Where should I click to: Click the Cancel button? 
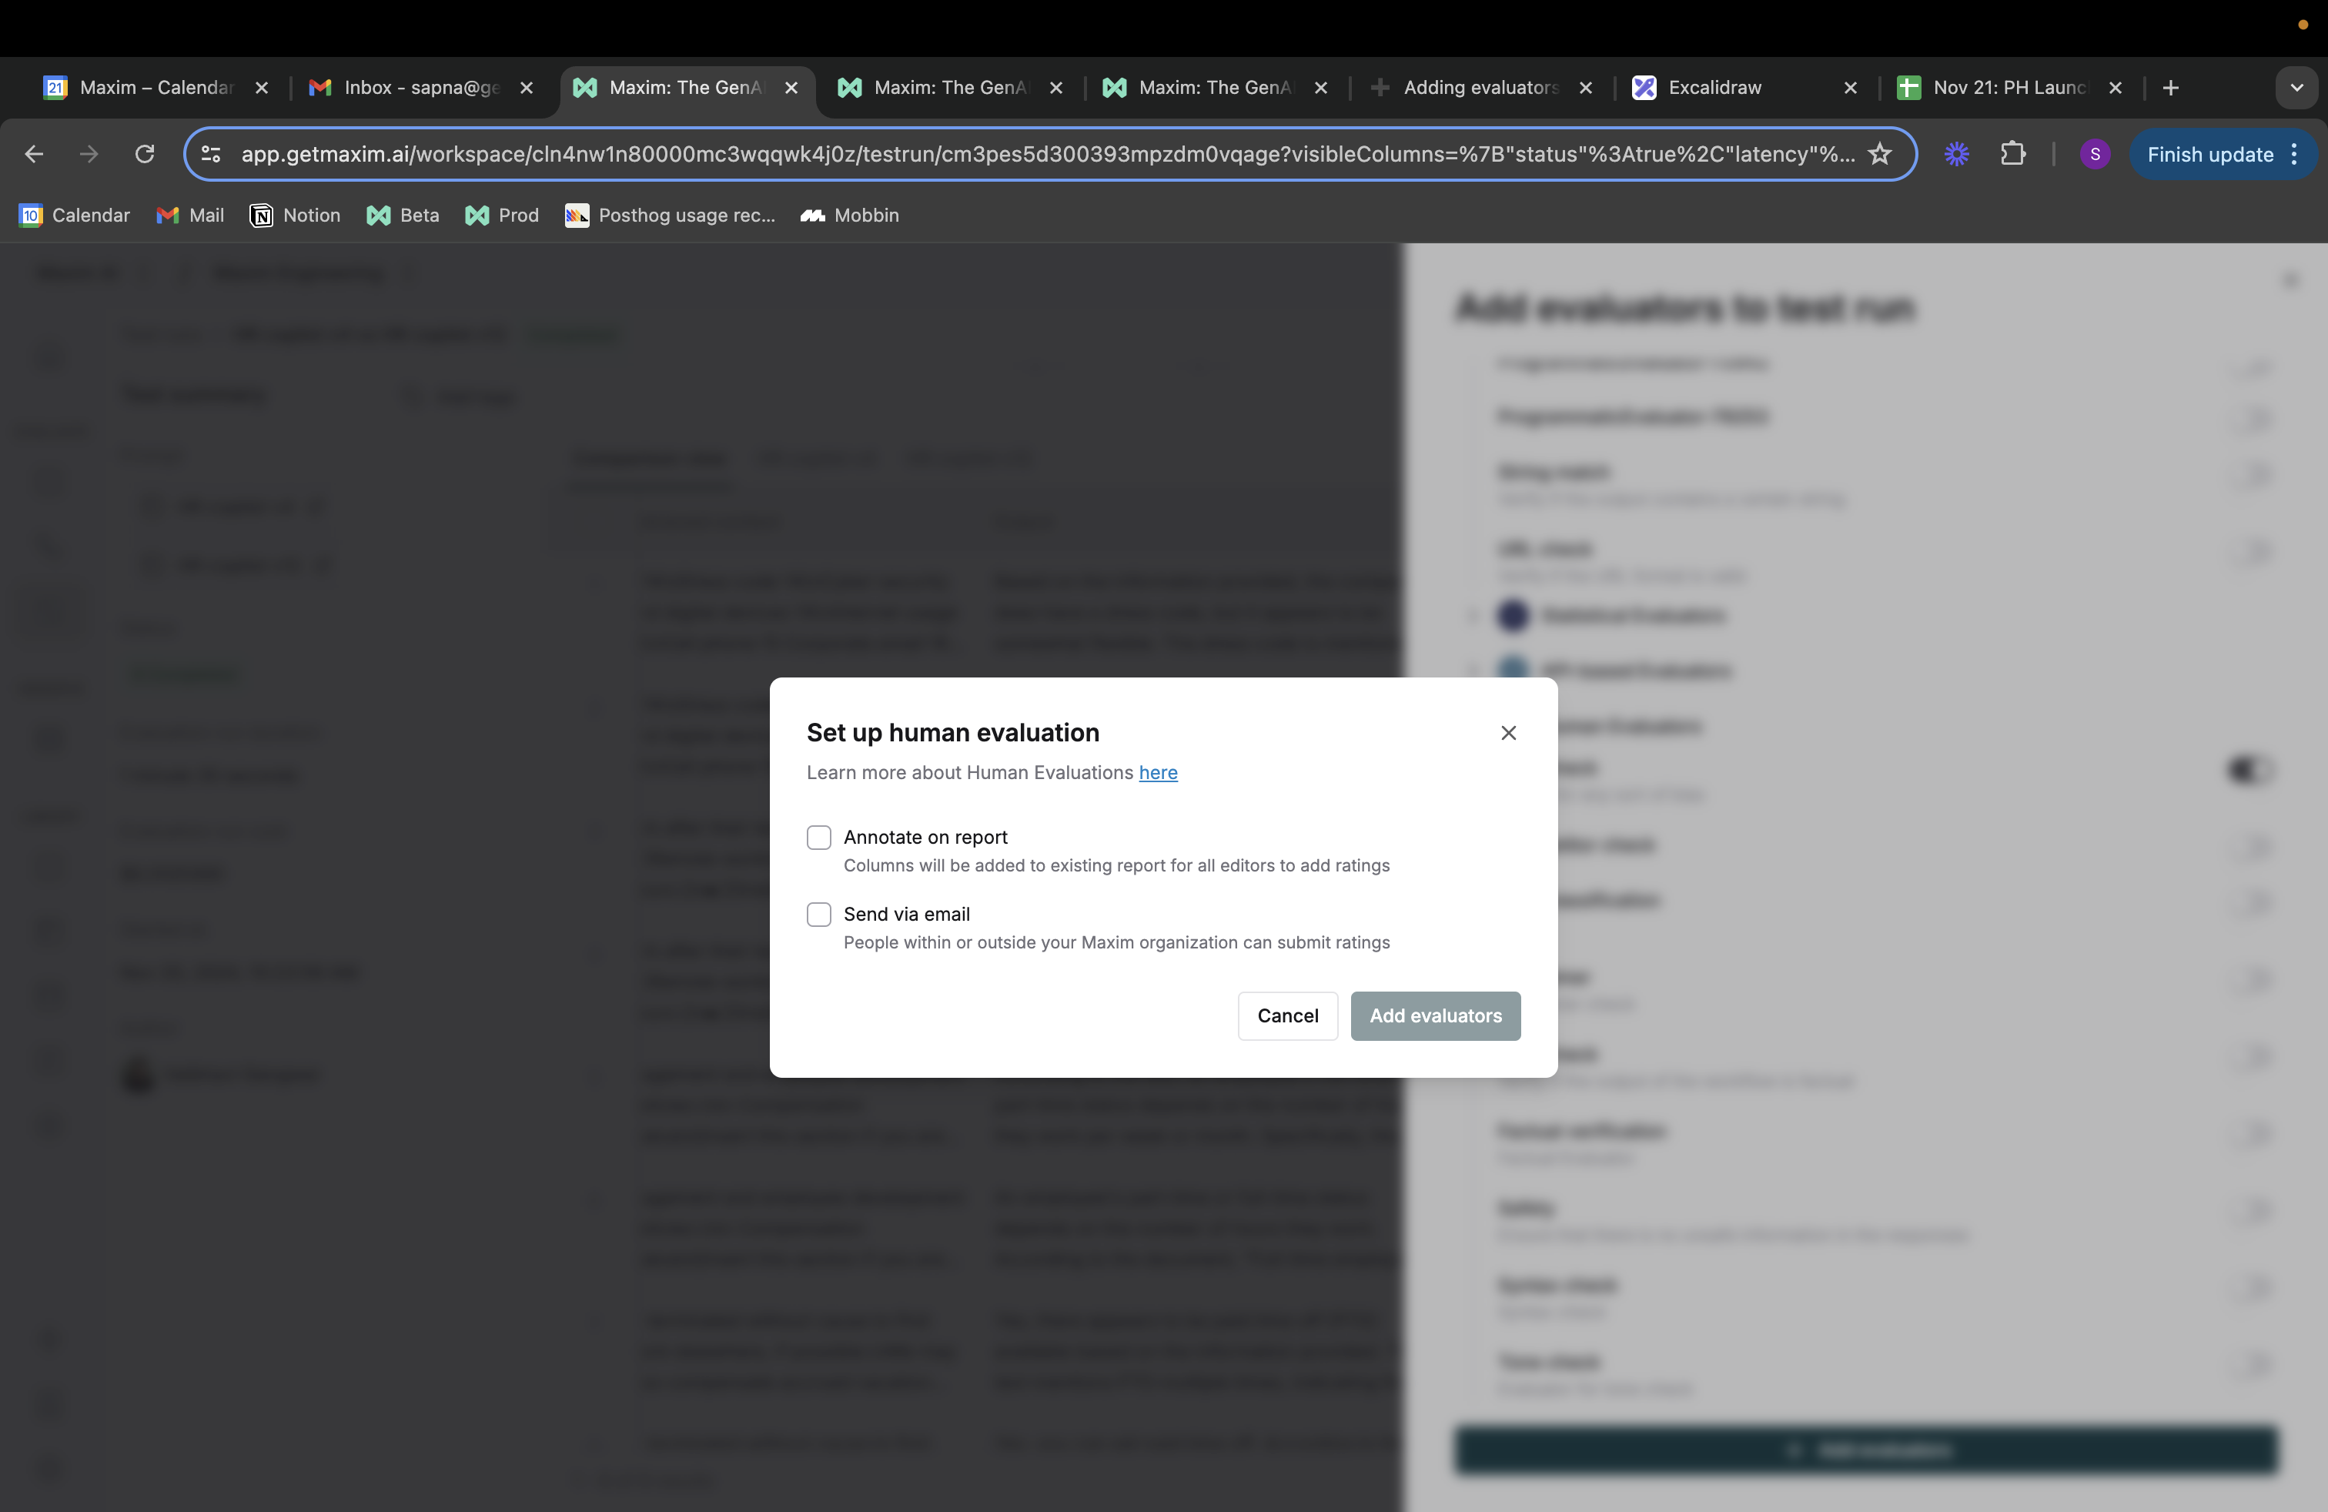tap(1288, 1015)
